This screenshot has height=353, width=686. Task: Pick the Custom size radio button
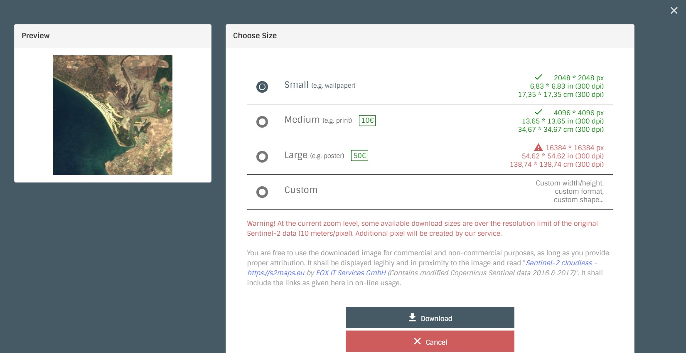pyautogui.click(x=262, y=192)
